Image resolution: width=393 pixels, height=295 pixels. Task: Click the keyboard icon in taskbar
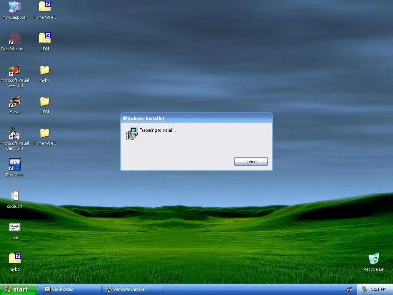(349, 290)
